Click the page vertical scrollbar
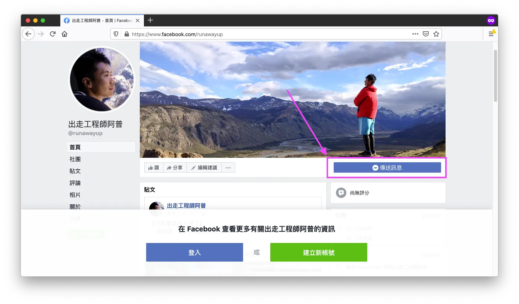The image size is (519, 304). pyautogui.click(x=496, y=76)
